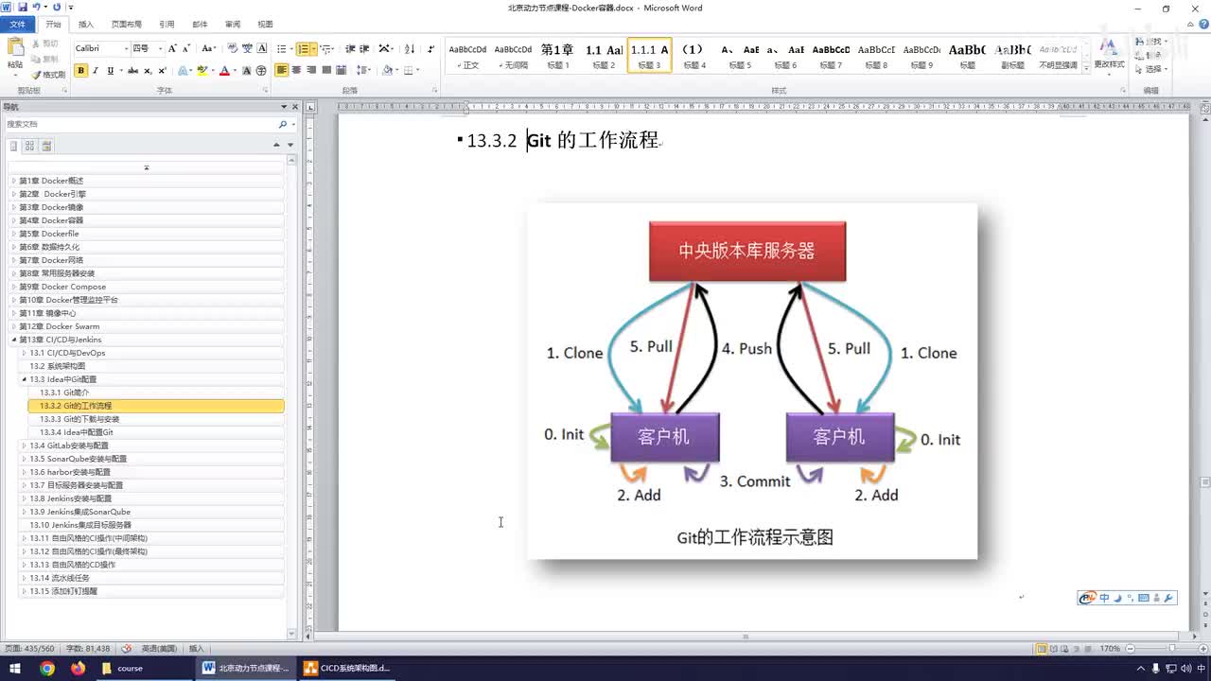Viewport: 1211px width, 681px height.
Task: Click the Select (选择) editing button
Action: click(x=1150, y=69)
